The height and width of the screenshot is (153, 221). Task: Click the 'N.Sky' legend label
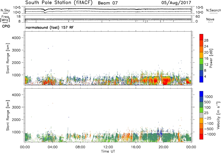(x=5, y=10)
